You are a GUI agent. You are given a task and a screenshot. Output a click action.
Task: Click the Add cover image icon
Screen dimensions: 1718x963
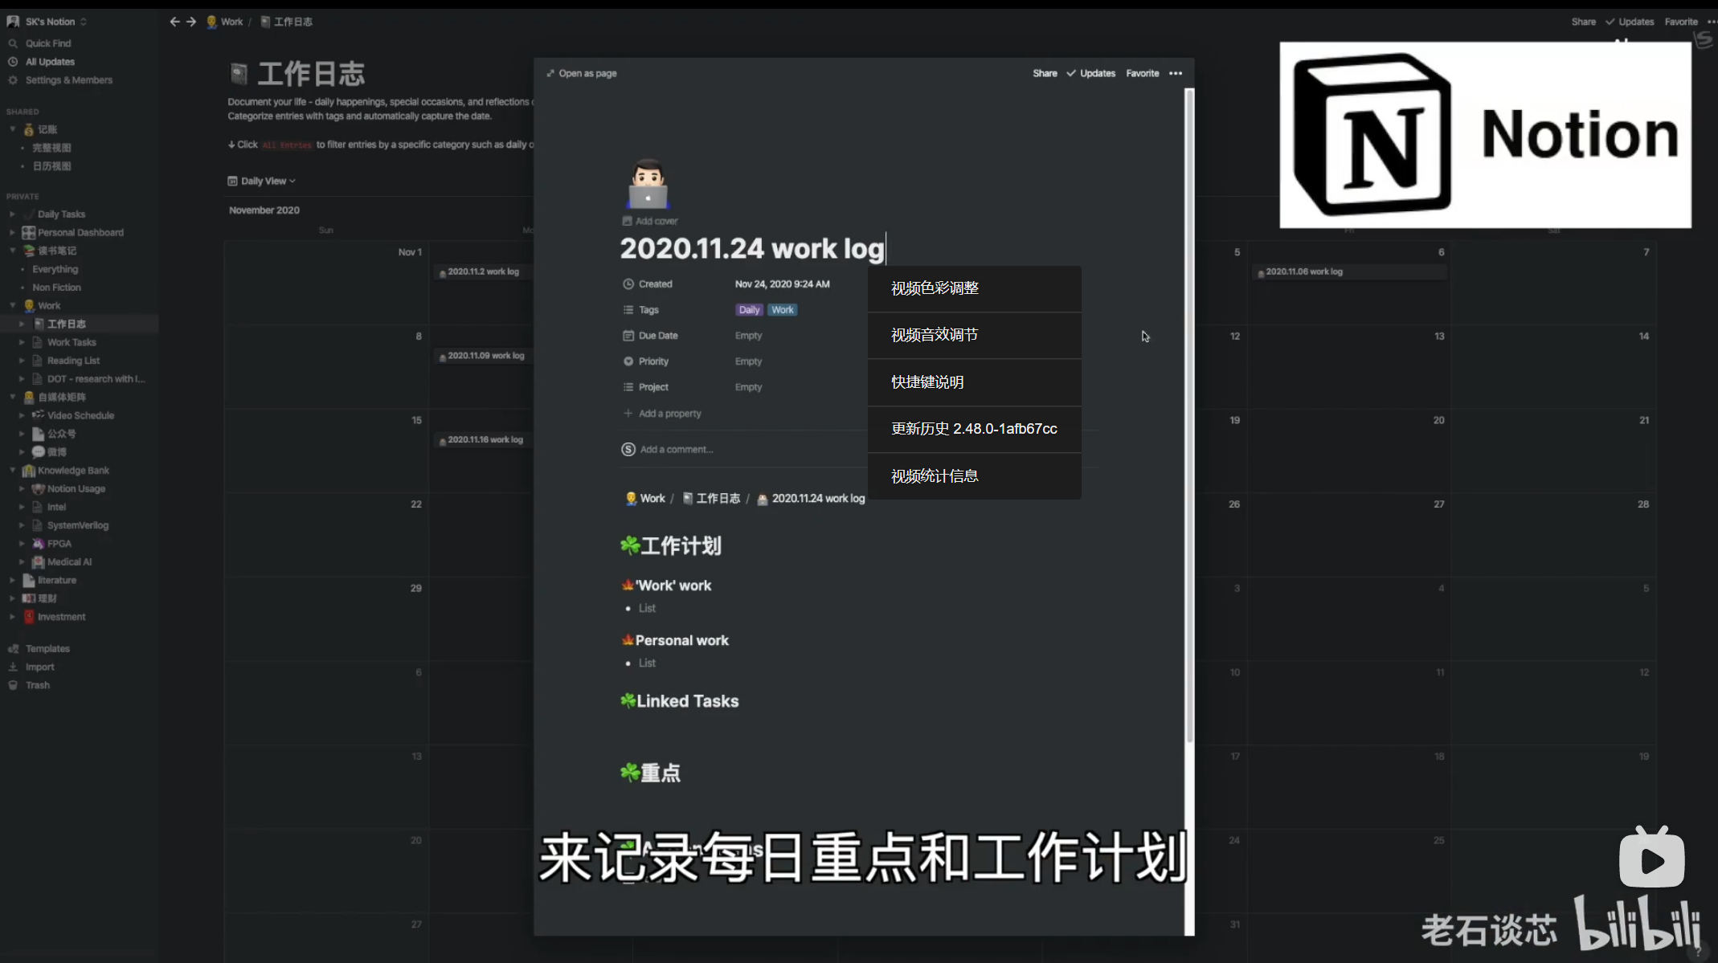627,221
